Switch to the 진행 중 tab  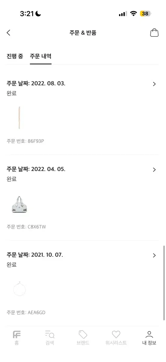15,56
